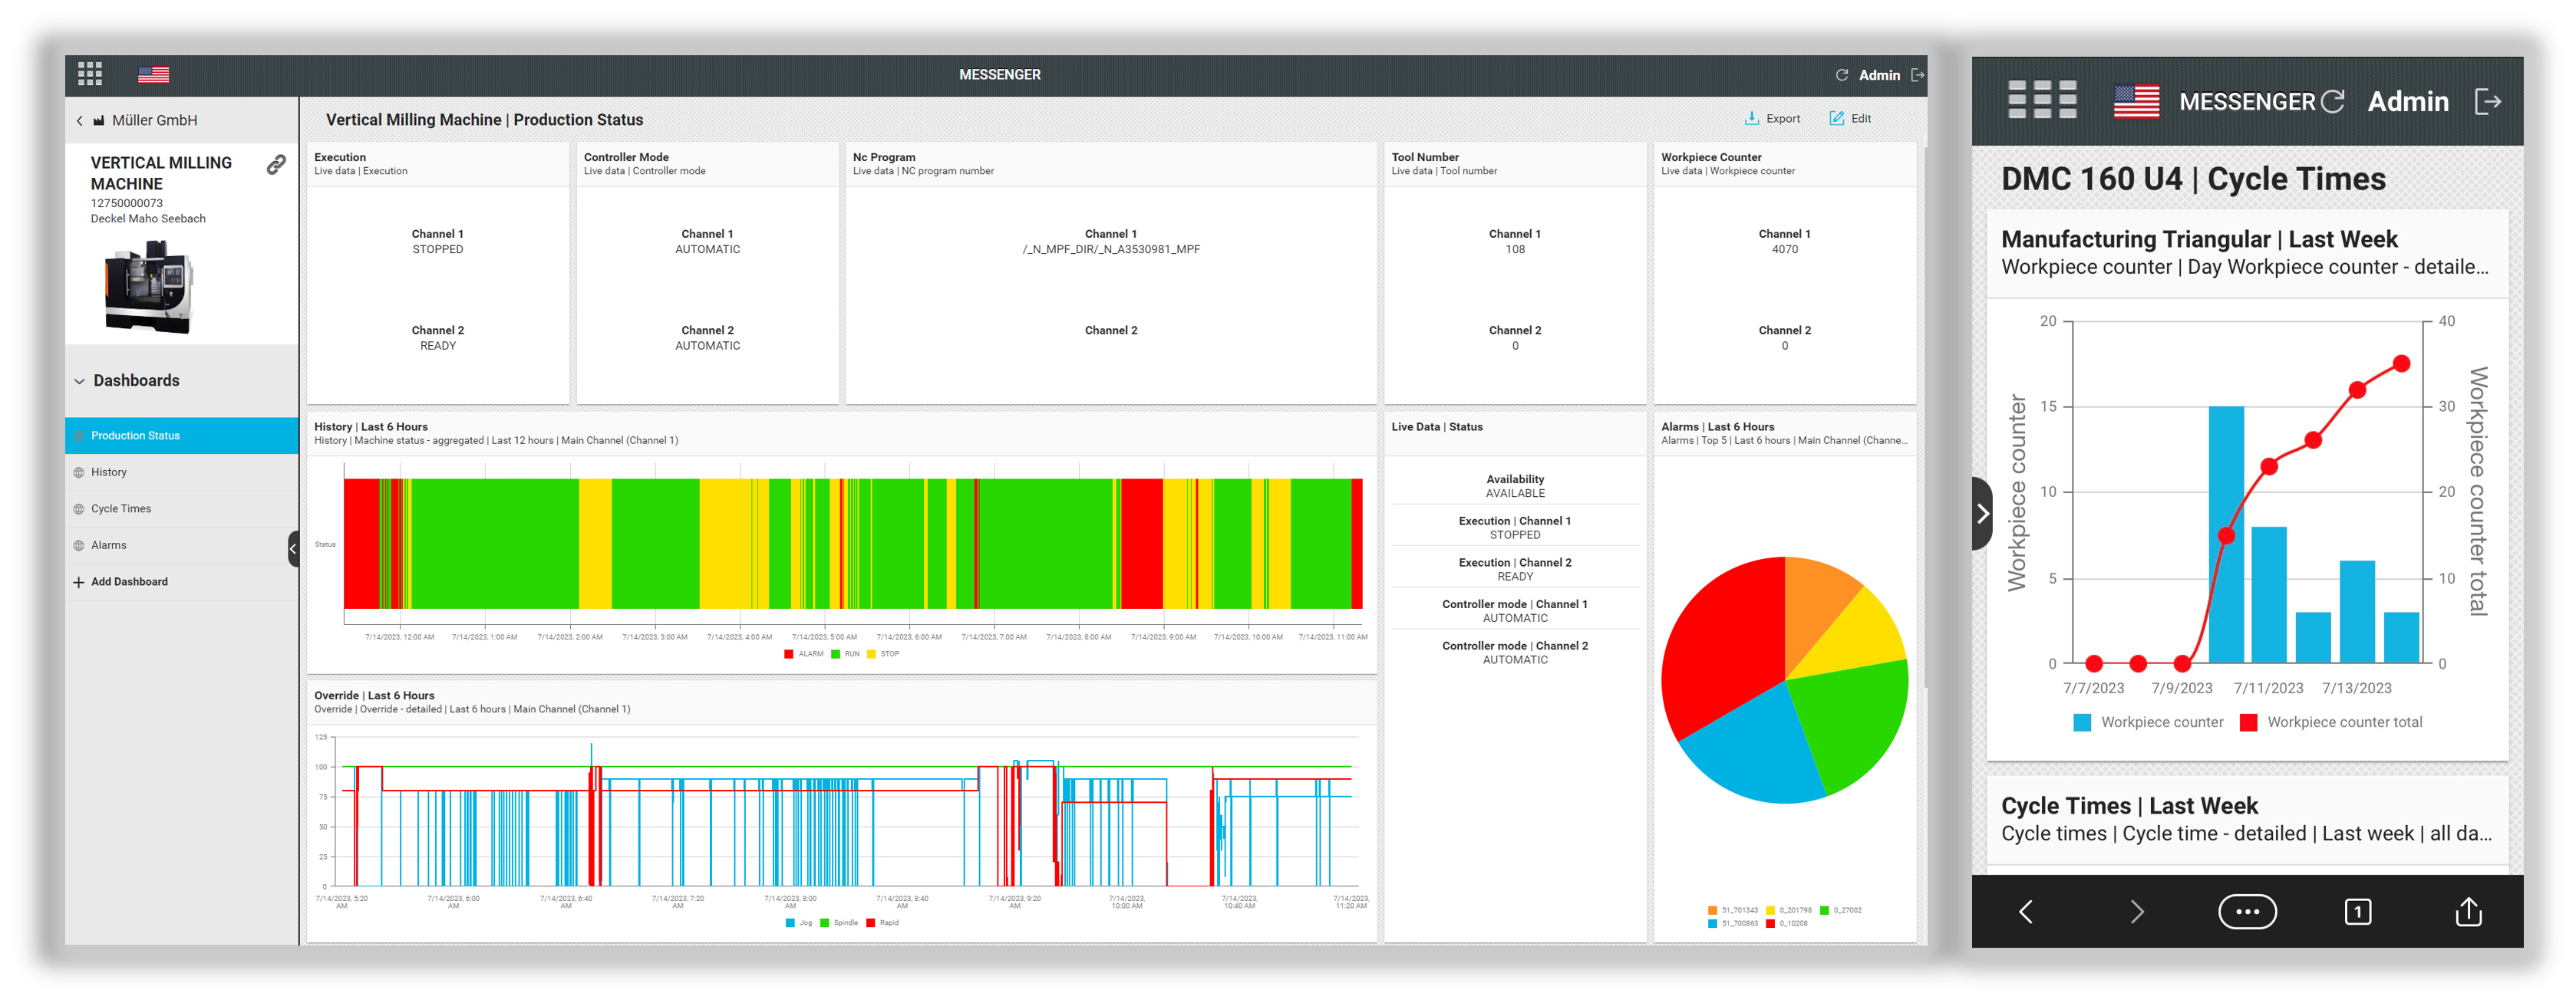Open the History dashboard

[x=182, y=472]
